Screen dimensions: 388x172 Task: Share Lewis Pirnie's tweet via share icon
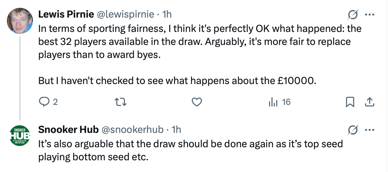(369, 102)
